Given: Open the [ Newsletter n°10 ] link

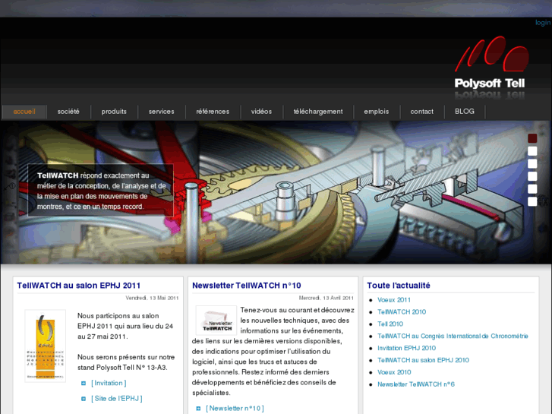Looking at the screenshot, I should click(235, 409).
